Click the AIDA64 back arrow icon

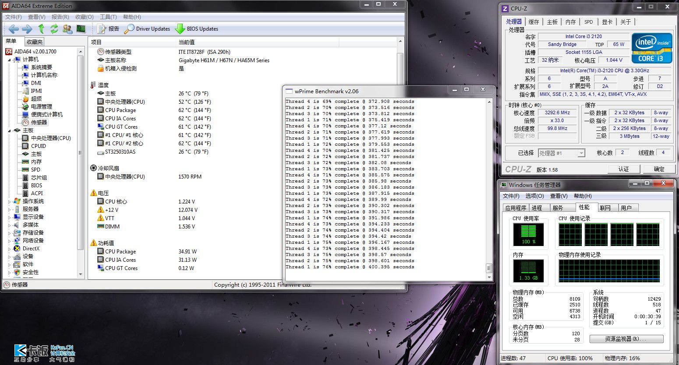[x=14, y=29]
